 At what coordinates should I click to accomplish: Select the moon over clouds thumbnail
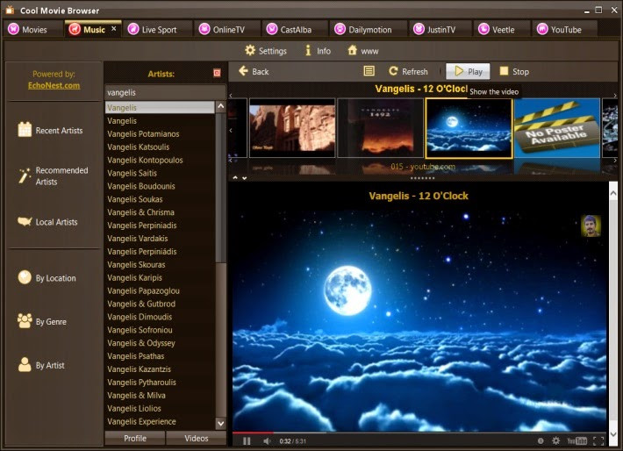tap(469, 128)
